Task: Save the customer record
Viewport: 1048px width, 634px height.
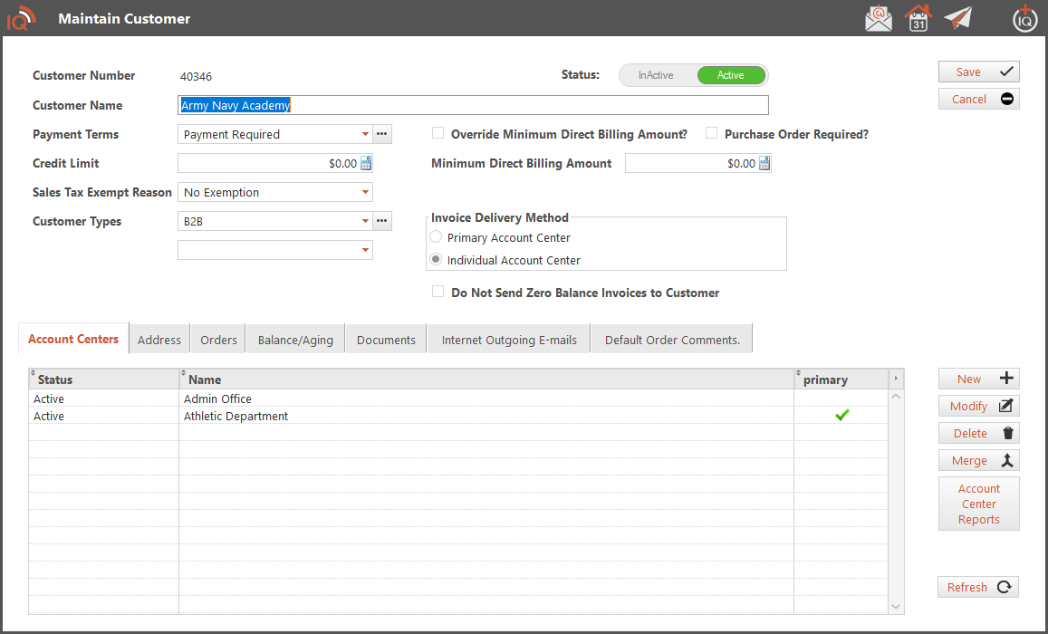Action: point(978,72)
